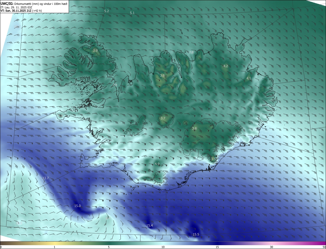Click the 3.7 value label

tap(163, 118)
